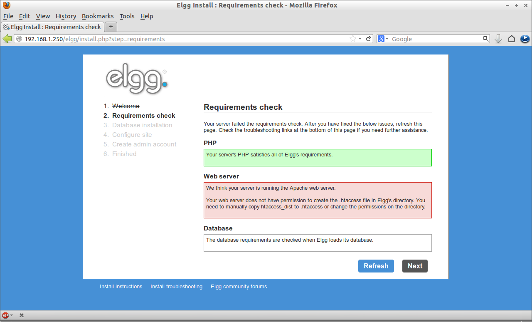Click the Requirements check page heading

(x=243, y=107)
